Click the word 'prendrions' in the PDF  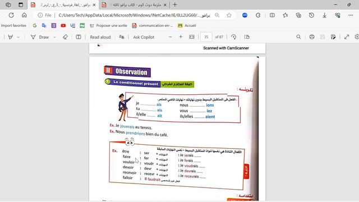click(135, 134)
